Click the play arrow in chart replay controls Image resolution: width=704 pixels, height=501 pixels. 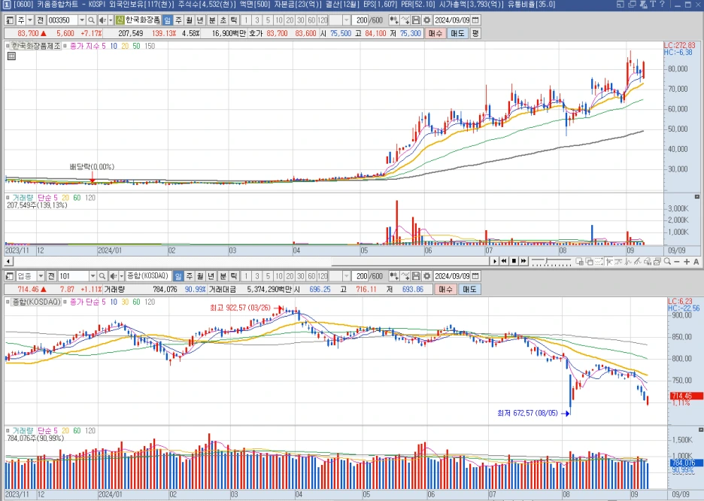[x=495, y=261]
